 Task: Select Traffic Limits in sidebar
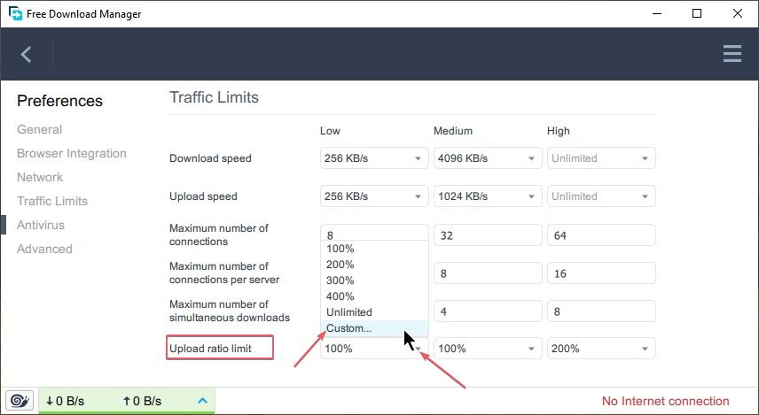point(52,201)
